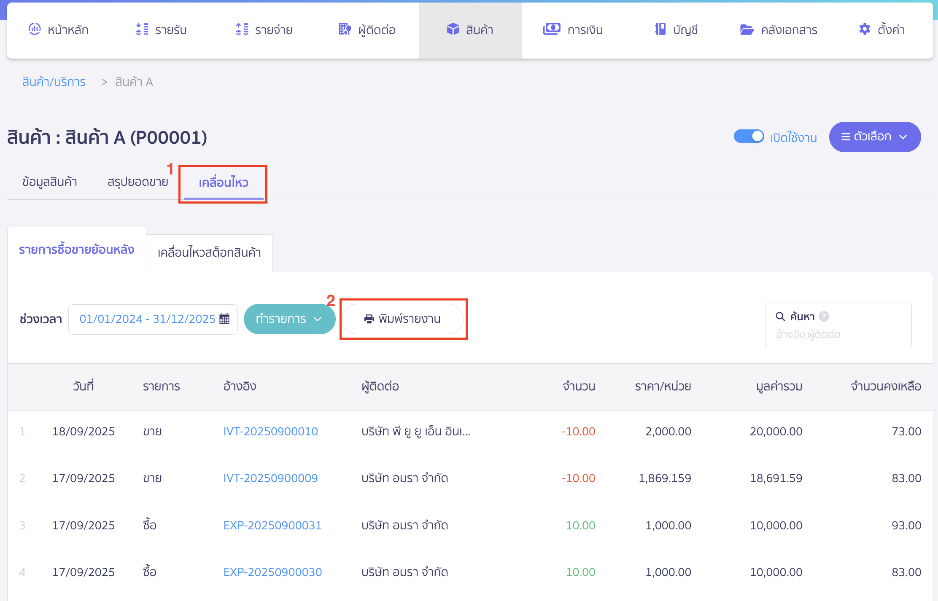The width and height of the screenshot is (938, 601).
Task: Switch to the ข้อมูลสินค้า tab
Action: pyautogui.click(x=50, y=182)
